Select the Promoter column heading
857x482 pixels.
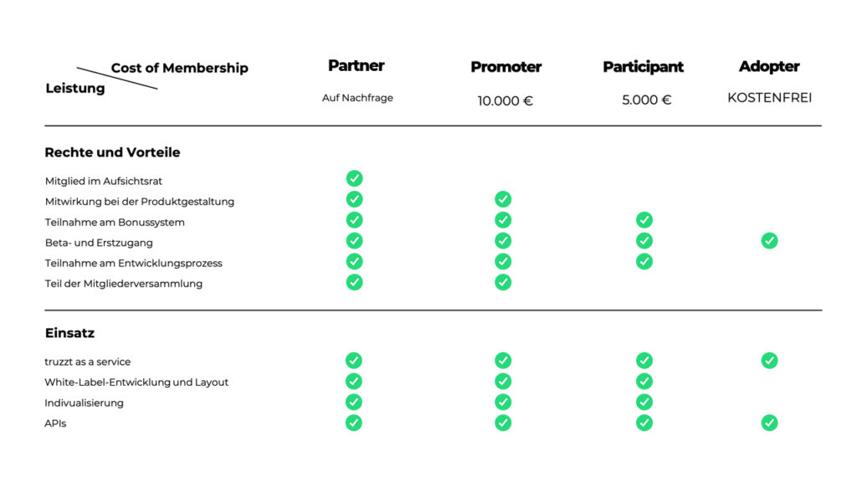(x=506, y=67)
